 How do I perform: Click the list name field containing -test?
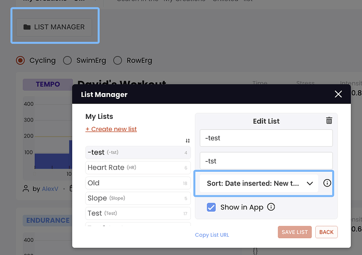pos(266,138)
